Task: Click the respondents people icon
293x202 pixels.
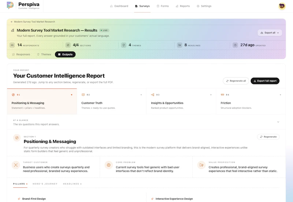Action: pos(12,45)
